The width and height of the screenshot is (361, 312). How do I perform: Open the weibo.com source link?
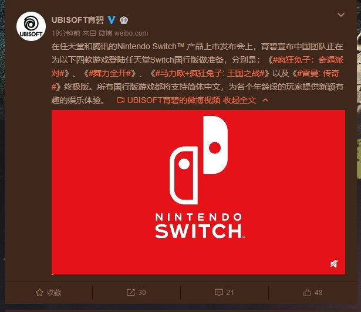pyautogui.click(x=131, y=33)
